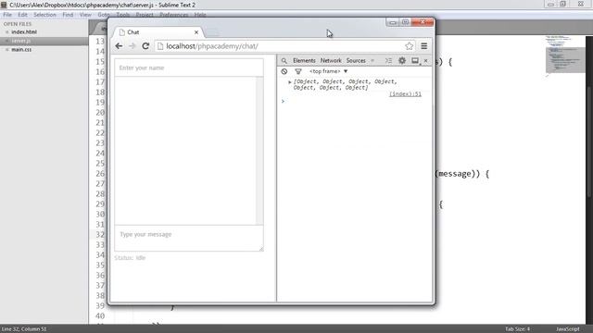Click line number 25 in gutter
The height and width of the screenshot is (333, 593).
click(x=100, y=164)
